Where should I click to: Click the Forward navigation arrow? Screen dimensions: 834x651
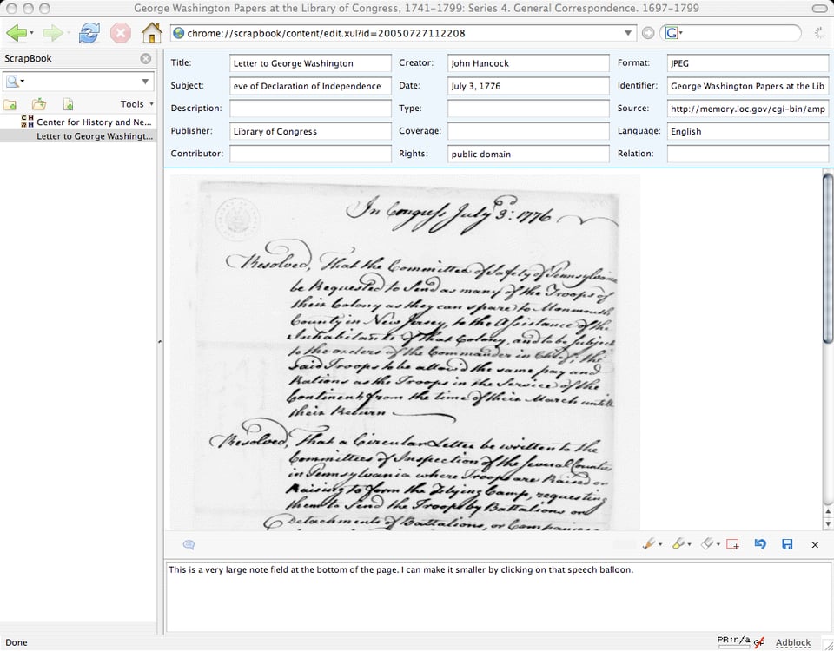(52, 34)
